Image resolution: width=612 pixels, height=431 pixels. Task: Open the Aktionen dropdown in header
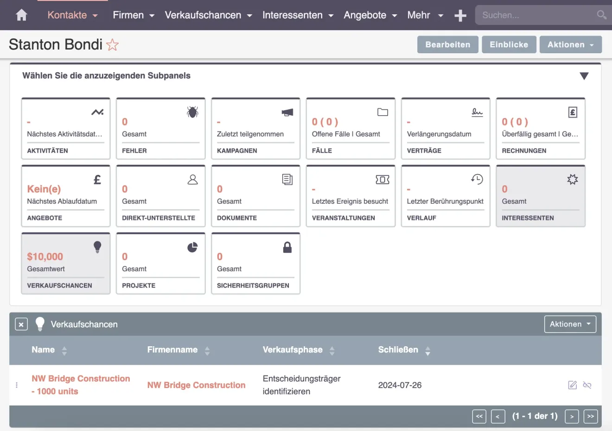(570, 45)
